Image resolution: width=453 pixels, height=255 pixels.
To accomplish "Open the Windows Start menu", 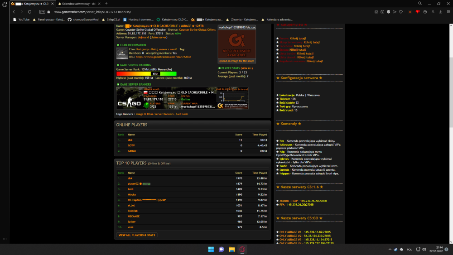I will [211, 250].
